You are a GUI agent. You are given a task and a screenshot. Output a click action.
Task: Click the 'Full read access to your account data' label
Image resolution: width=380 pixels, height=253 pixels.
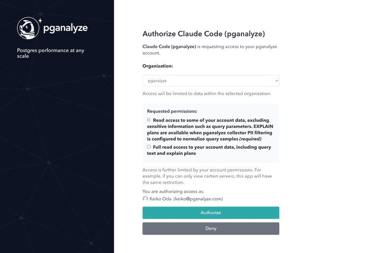209,150
